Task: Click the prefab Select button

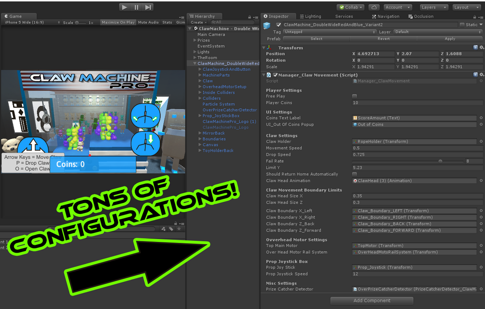Action: tap(317, 39)
